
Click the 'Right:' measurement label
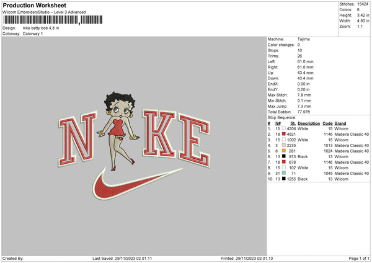coord(273,67)
